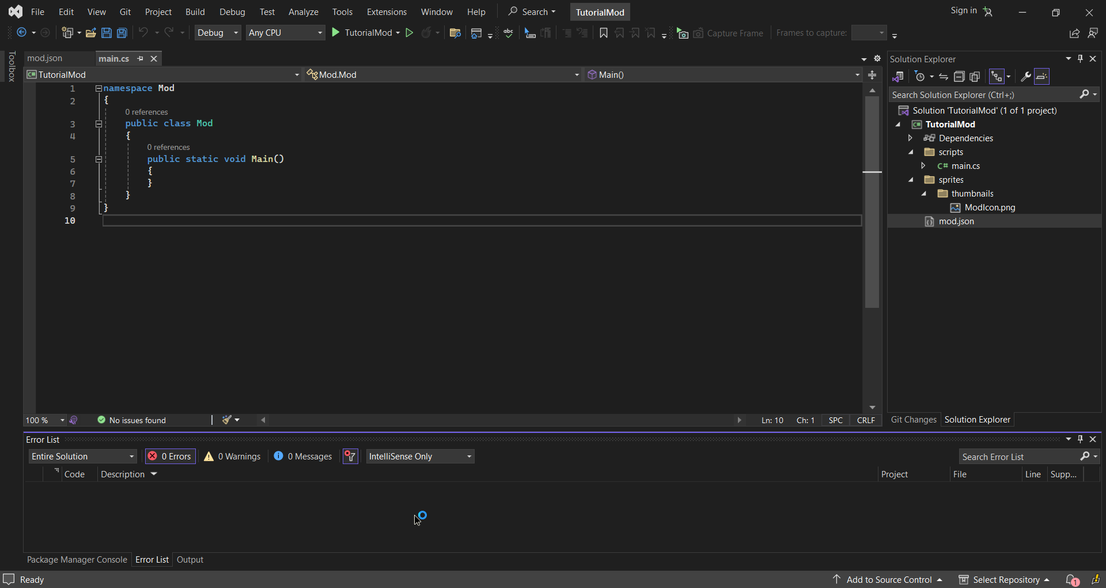Click the Navigate Backward icon
This screenshot has height=588, width=1106.
tap(21, 32)
